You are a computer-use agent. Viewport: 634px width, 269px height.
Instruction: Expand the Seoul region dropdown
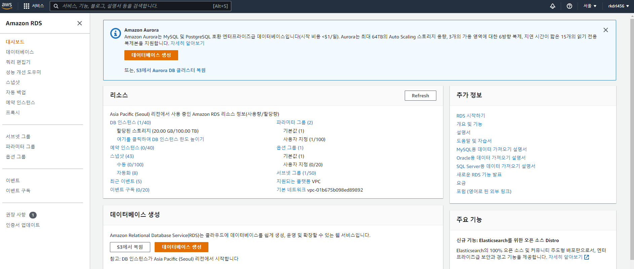pyautogui.click(x=590, y=6)
